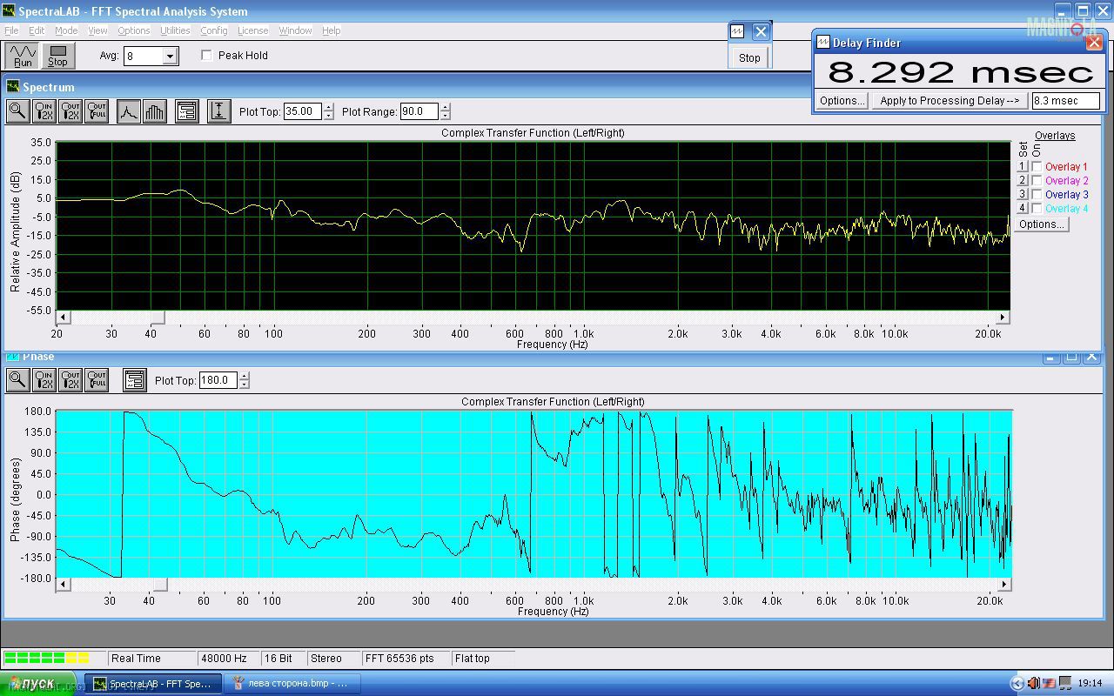
Task: Click the Stop button next to Run
Action: [x=57, y=56]
